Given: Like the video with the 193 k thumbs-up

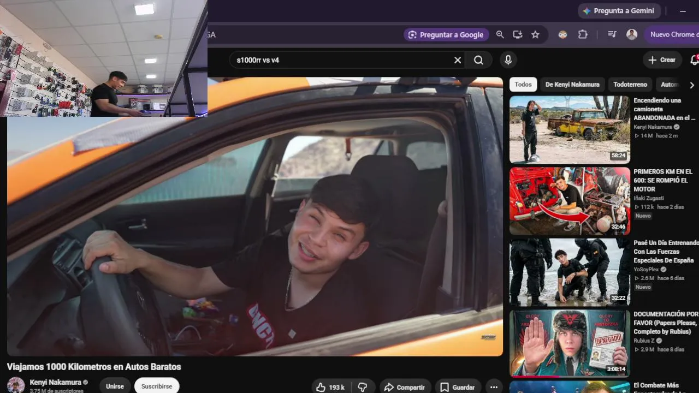Looking at the screenshot, I should pos(331,387).
